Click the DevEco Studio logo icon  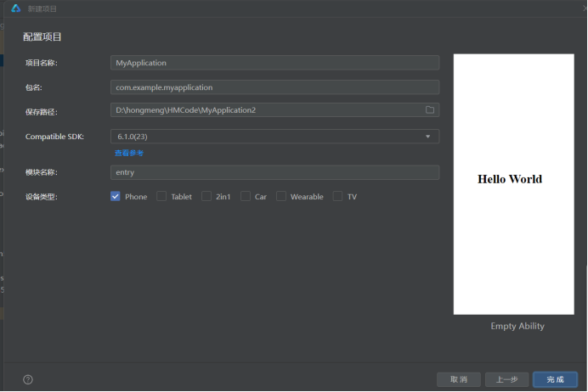[x=16, y=8]
